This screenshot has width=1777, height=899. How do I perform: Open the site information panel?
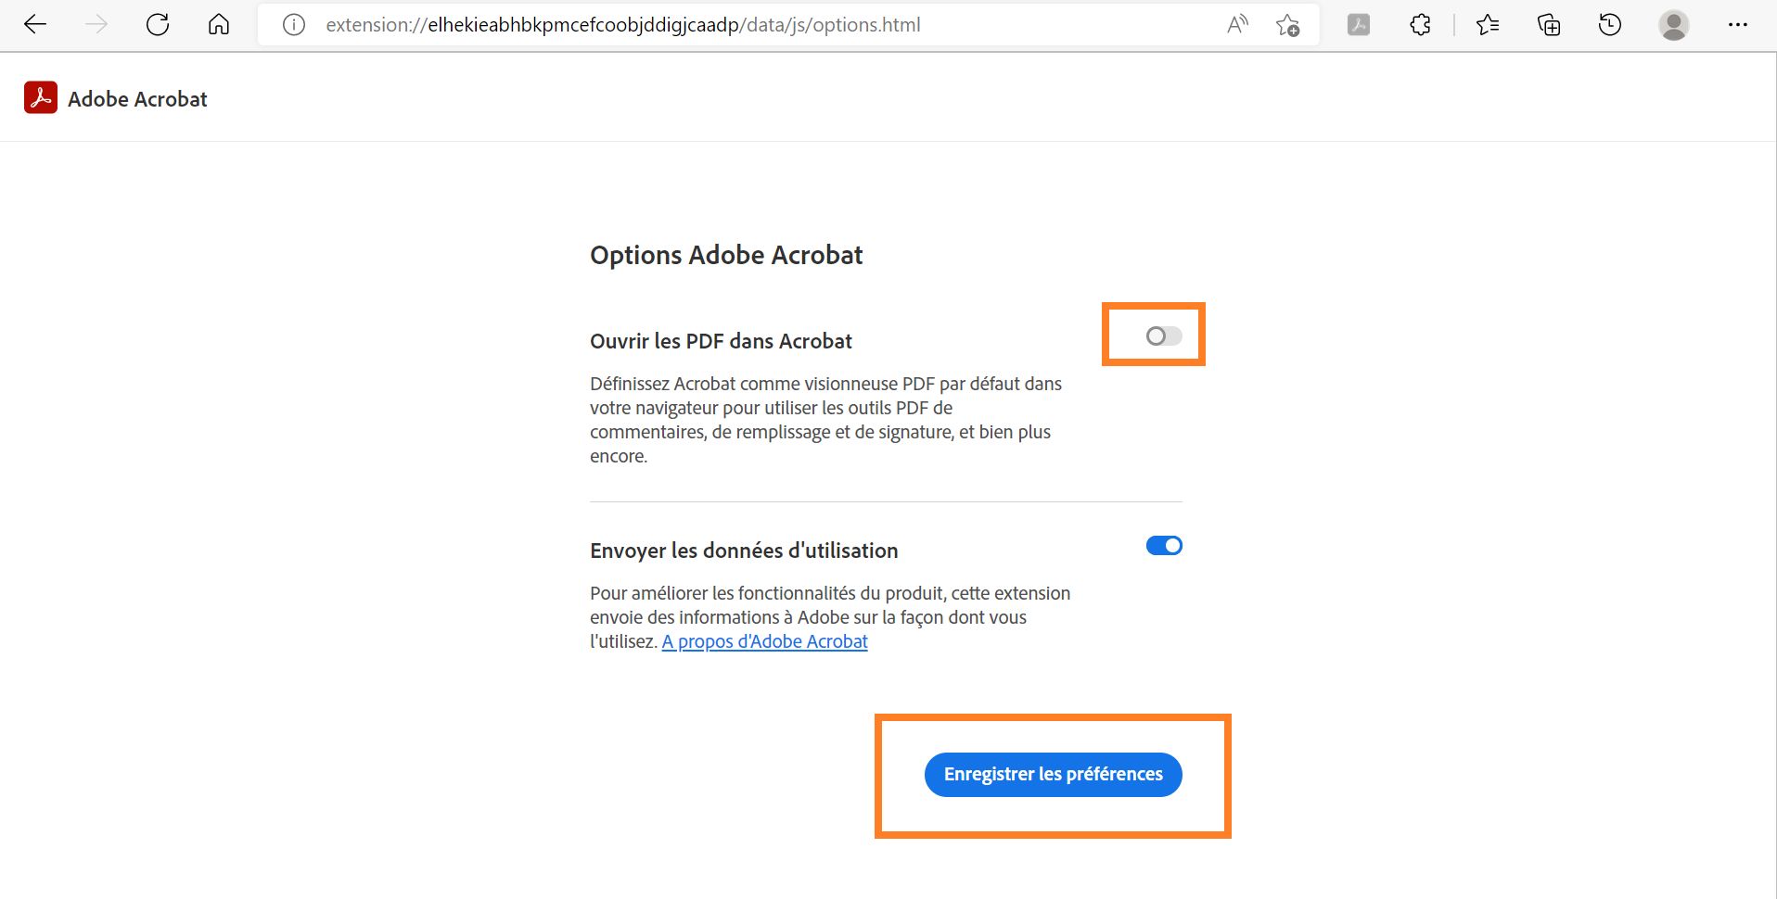point(293,24)
